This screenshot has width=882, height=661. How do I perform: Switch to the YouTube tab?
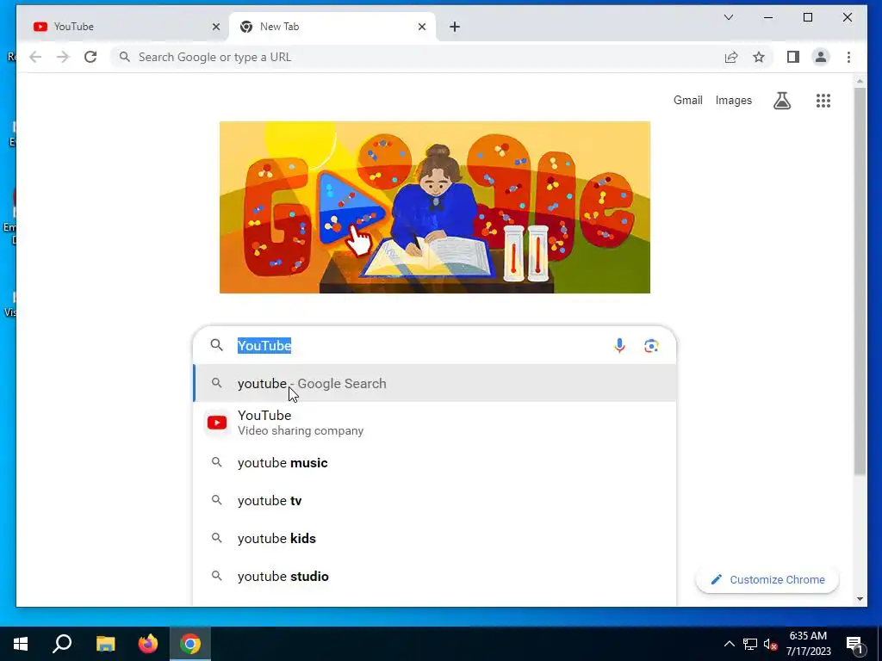[x=126, y=27]
